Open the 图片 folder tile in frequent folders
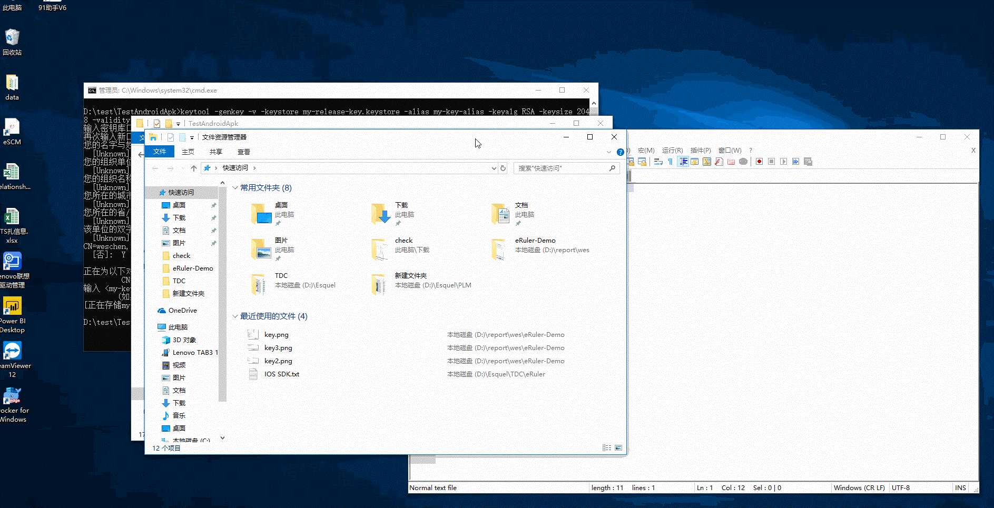The height and width of the screenshot is (508, 994). tap(274, 250)
